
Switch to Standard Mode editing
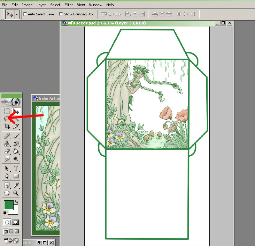point(7,222)
